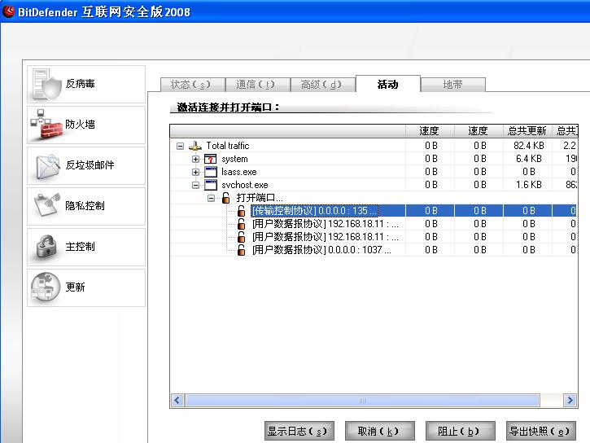
Task: Click the Total traffic network icon
Action: coord(194,146)
